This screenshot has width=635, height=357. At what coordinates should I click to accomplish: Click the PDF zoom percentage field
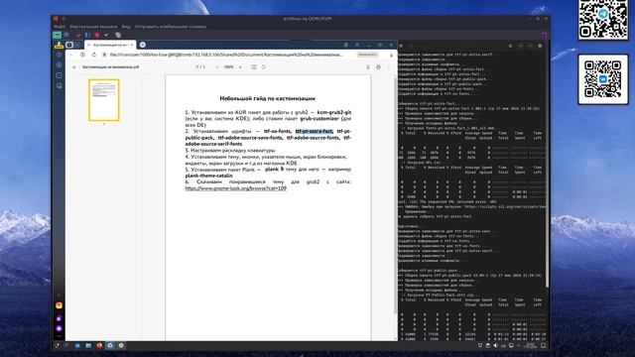[229, 67]
